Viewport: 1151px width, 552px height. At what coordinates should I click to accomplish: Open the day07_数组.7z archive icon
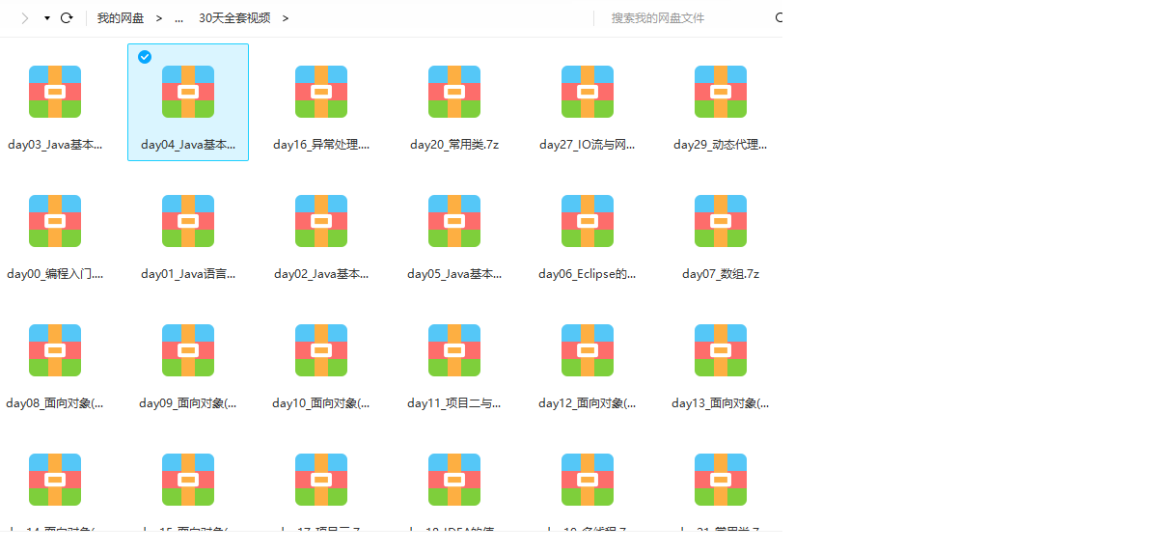point(721,221)
